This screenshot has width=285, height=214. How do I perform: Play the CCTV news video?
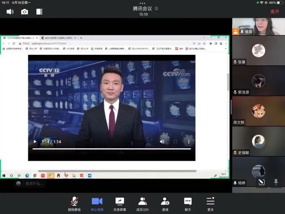[35, 142]
